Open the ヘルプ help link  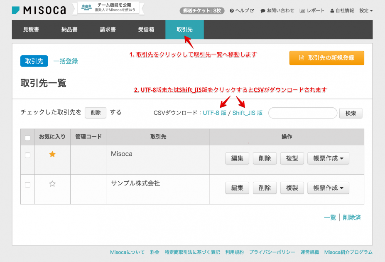pyautogui.click(x=242, y=10)
